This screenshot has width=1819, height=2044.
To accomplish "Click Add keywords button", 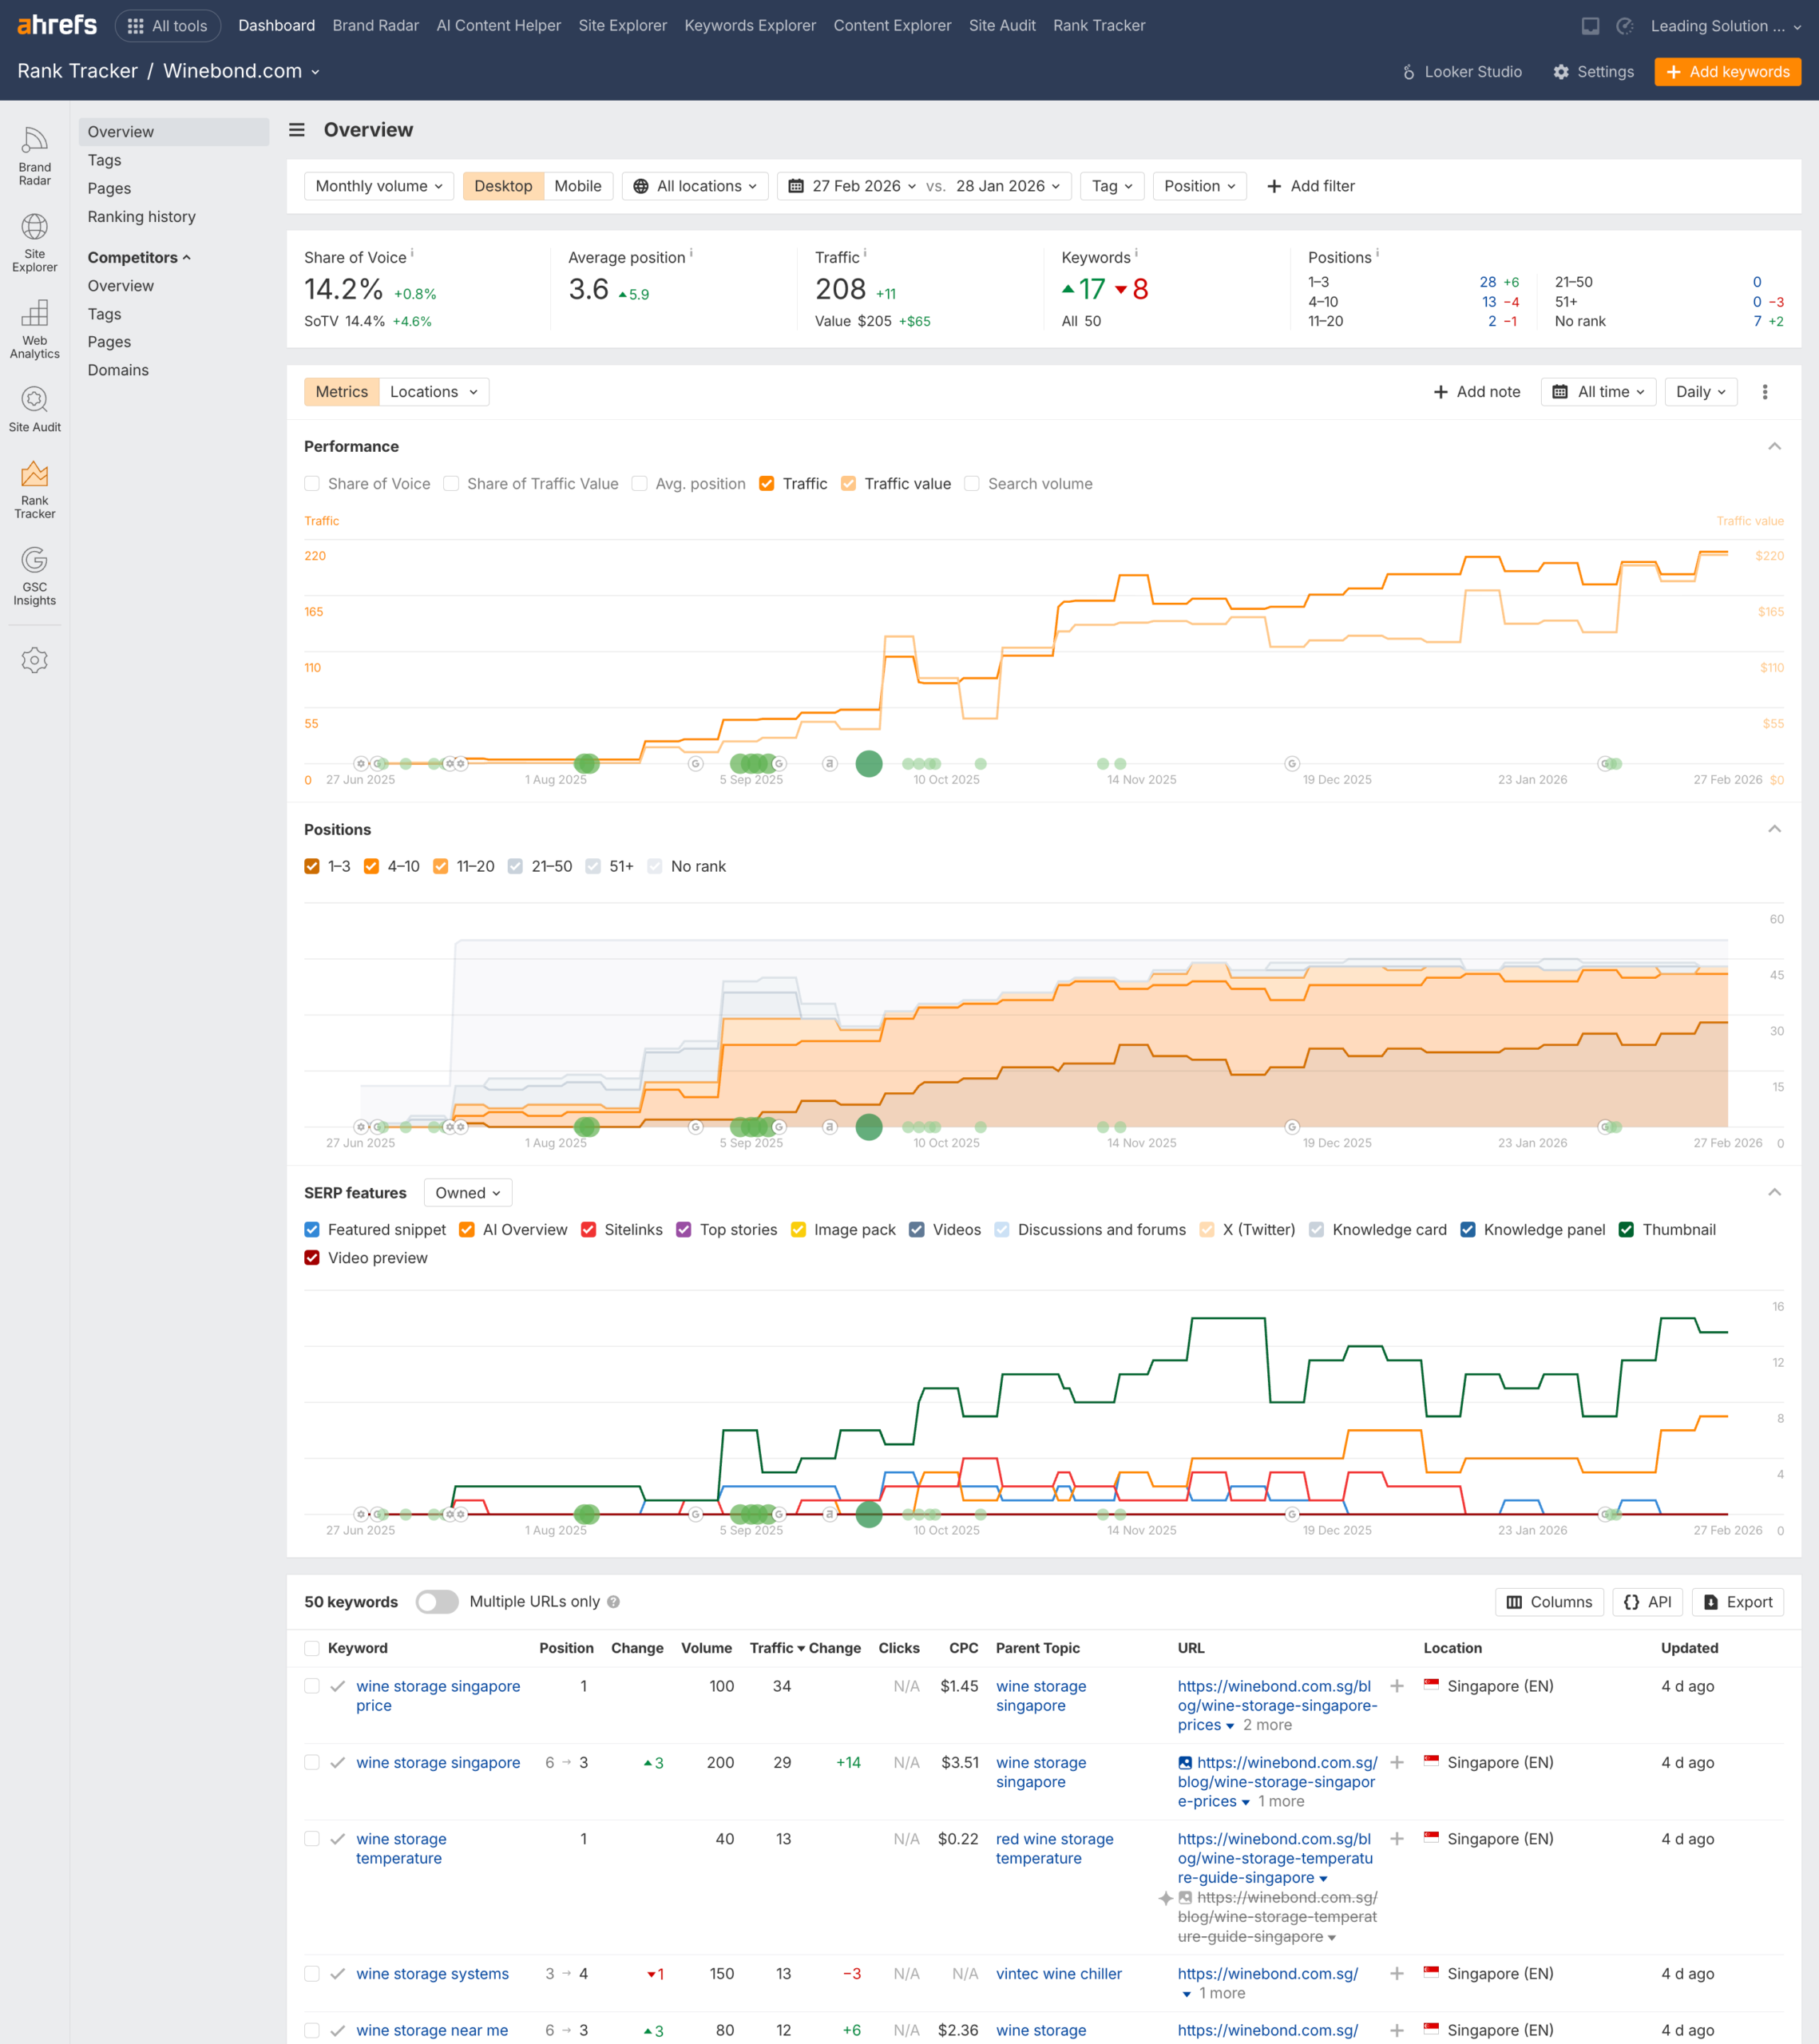I will 1727,72.
